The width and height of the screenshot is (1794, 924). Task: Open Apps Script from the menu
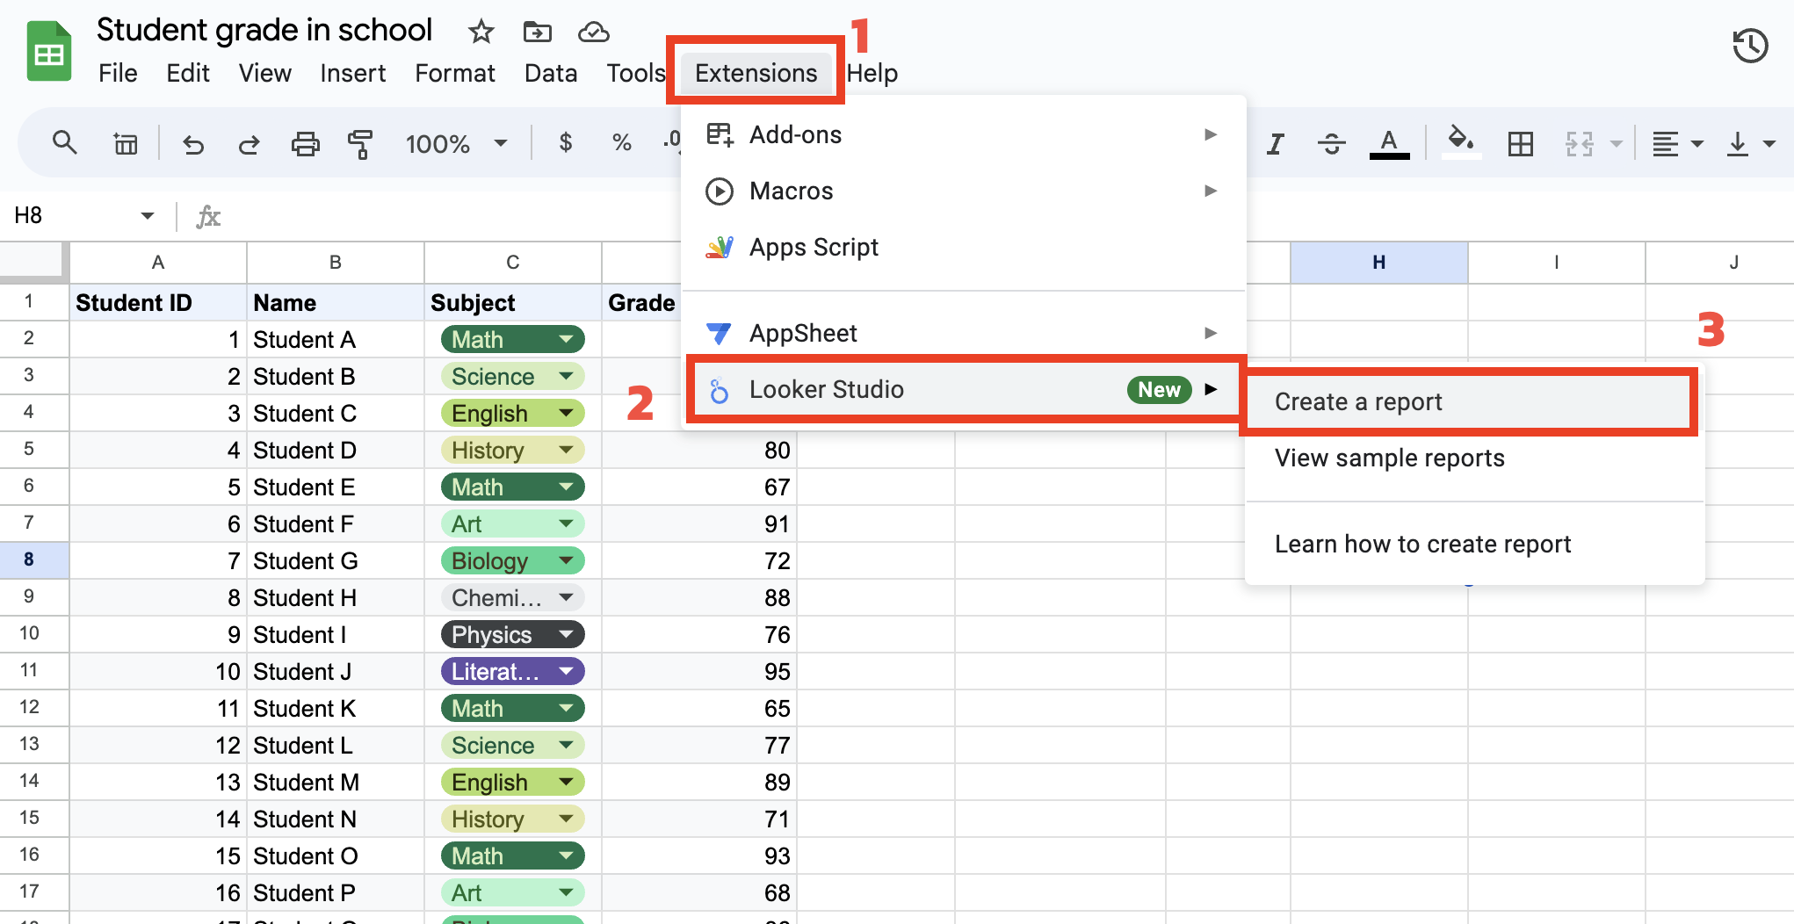click(x=813, y=247)
